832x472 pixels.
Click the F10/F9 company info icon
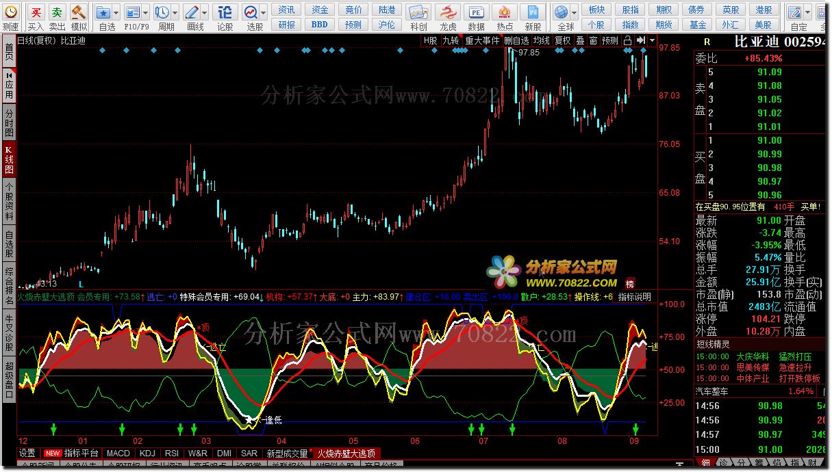click(132, 12)
